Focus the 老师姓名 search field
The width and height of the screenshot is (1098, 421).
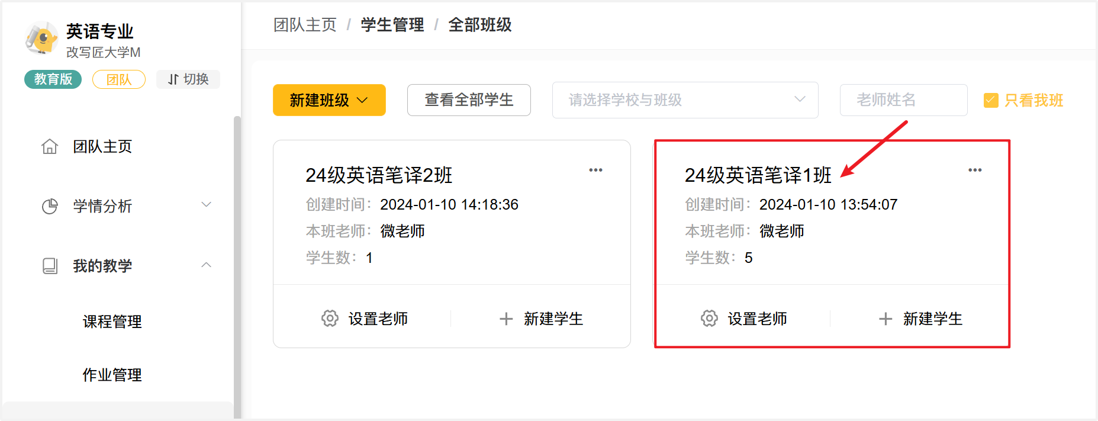[903, 100]
